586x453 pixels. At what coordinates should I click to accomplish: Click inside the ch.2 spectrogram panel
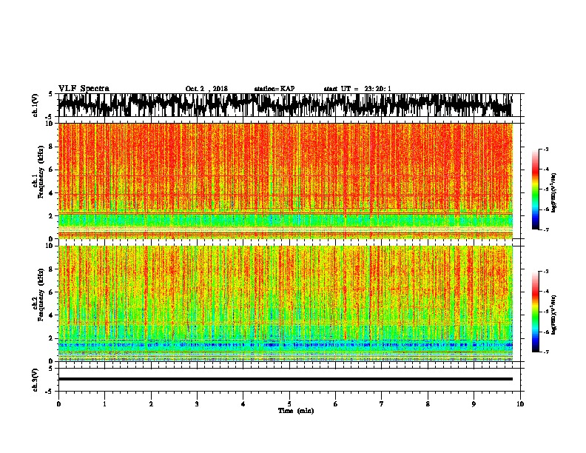click(x=285, y=303)
